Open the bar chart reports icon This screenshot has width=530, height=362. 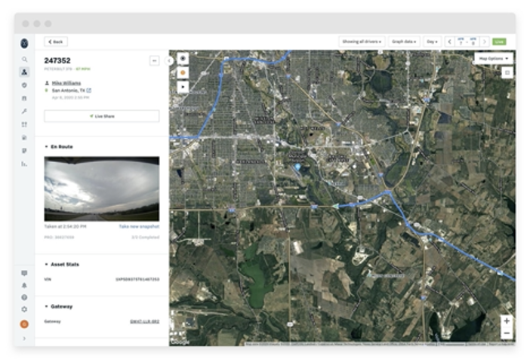pyautogui.click(x=24, y=163)
